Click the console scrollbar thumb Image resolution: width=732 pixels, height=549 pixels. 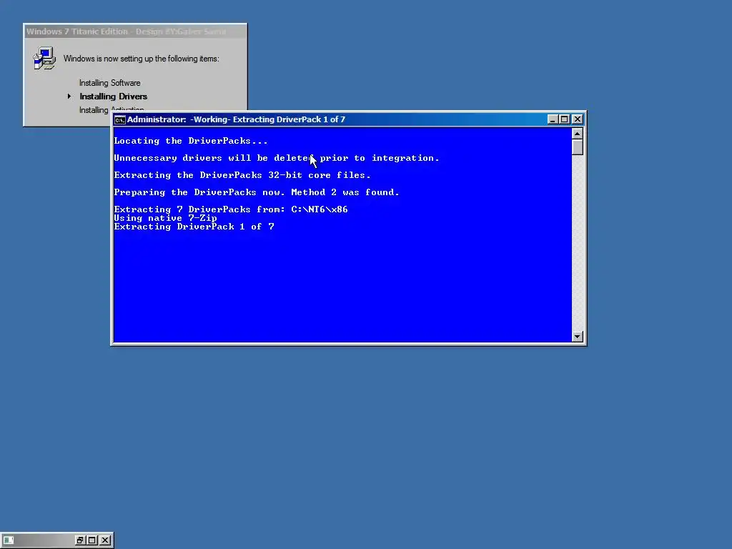tap(578, 147)
